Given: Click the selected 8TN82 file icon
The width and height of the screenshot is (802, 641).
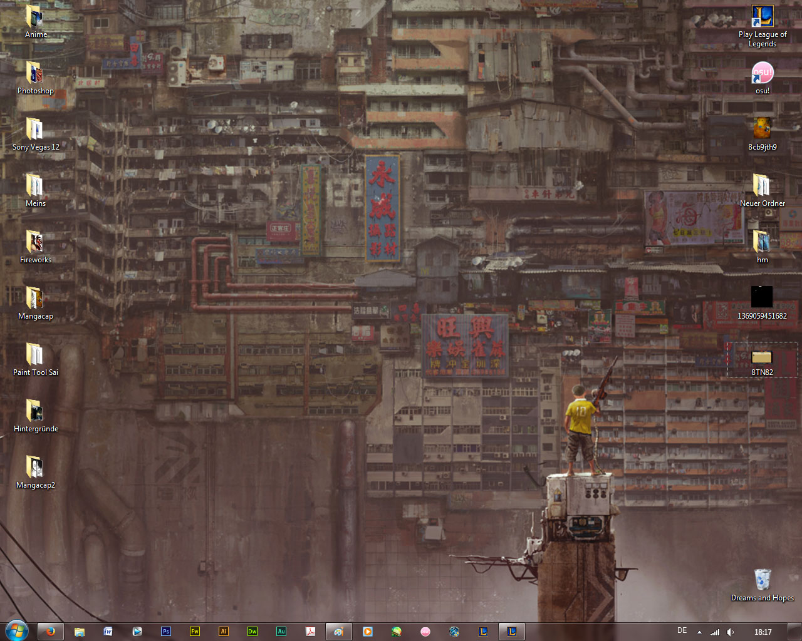Looking at the screenshot, I should 762,360.
